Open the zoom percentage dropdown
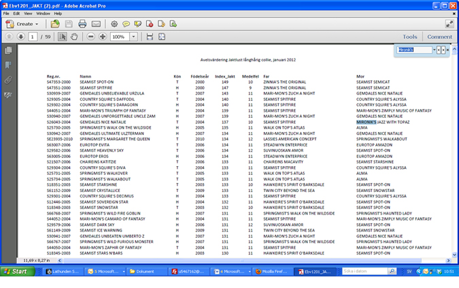This screenshot has height=288, width=459. pos(131,37)
